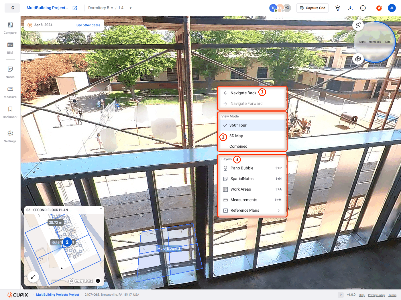Click the lightbulb tips icon
401x300 pixels.
[x=338, y=8]
